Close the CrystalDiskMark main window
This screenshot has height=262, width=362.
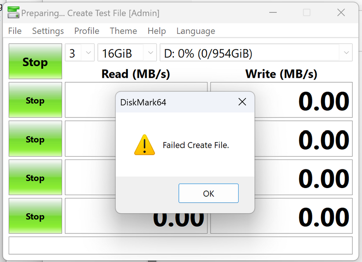coord(341,13)
